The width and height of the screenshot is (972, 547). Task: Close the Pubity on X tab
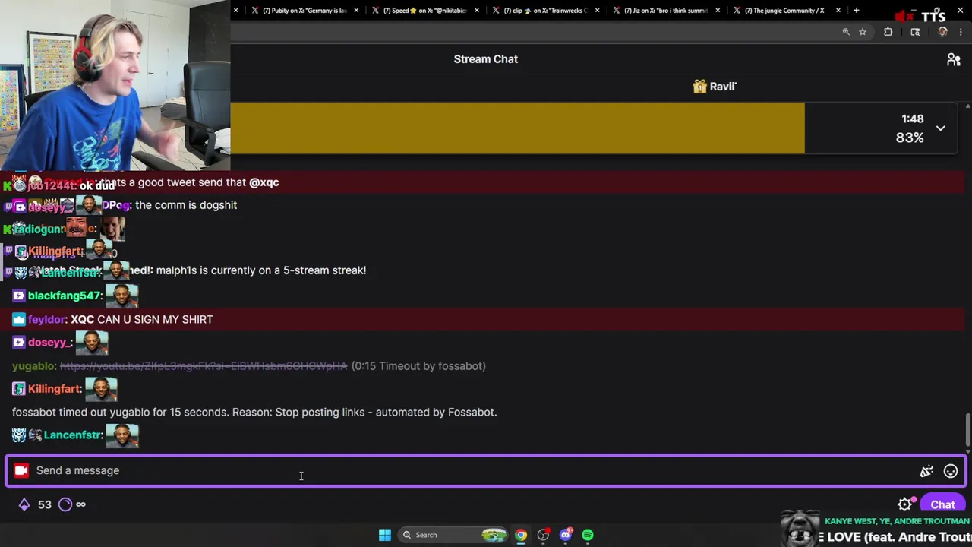tap(356, 11)
